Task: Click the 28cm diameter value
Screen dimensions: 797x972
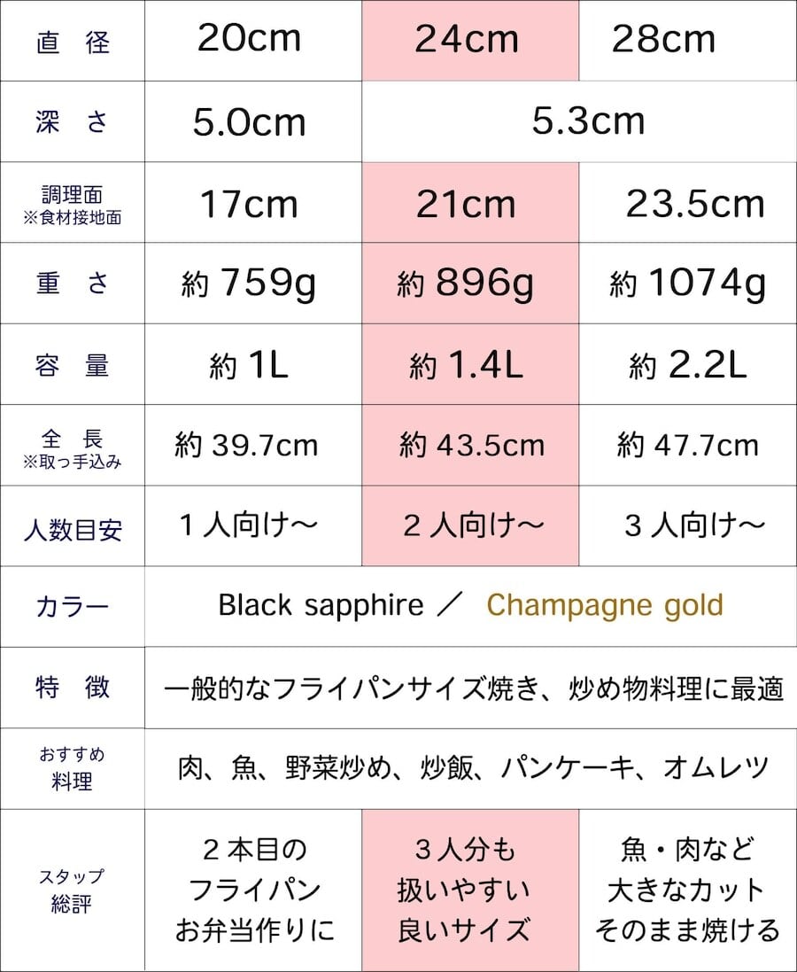Action: [664, 41]
